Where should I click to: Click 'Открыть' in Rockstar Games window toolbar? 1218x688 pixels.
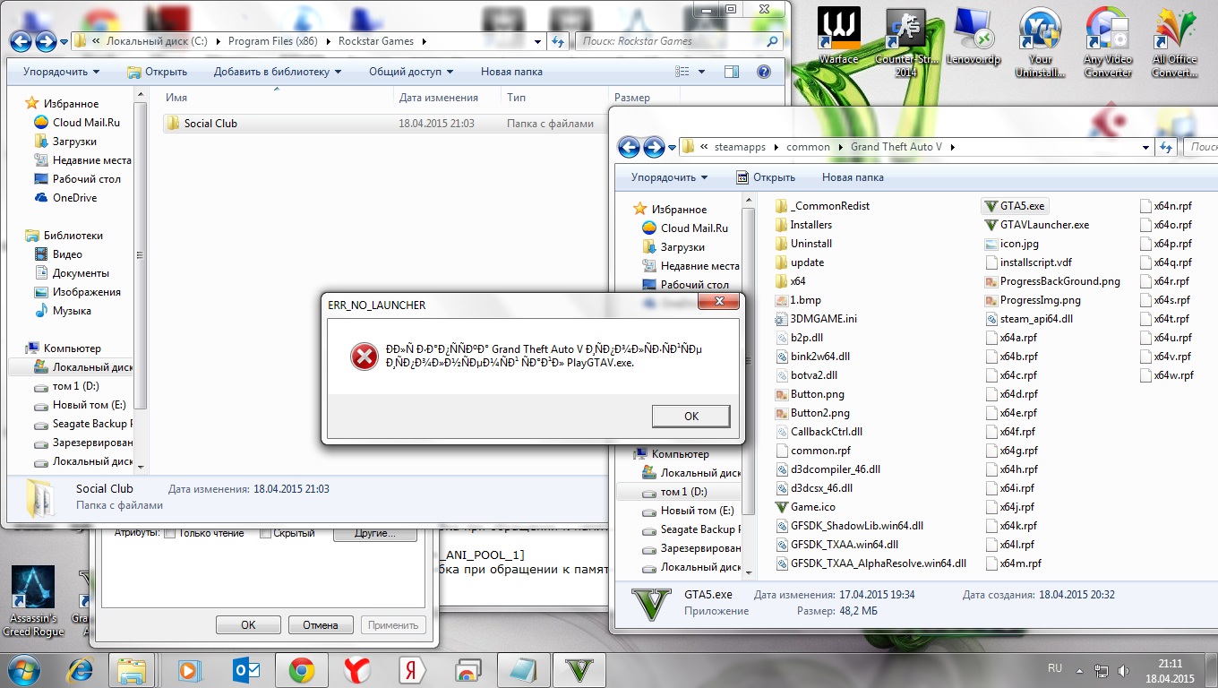(158, 72)
